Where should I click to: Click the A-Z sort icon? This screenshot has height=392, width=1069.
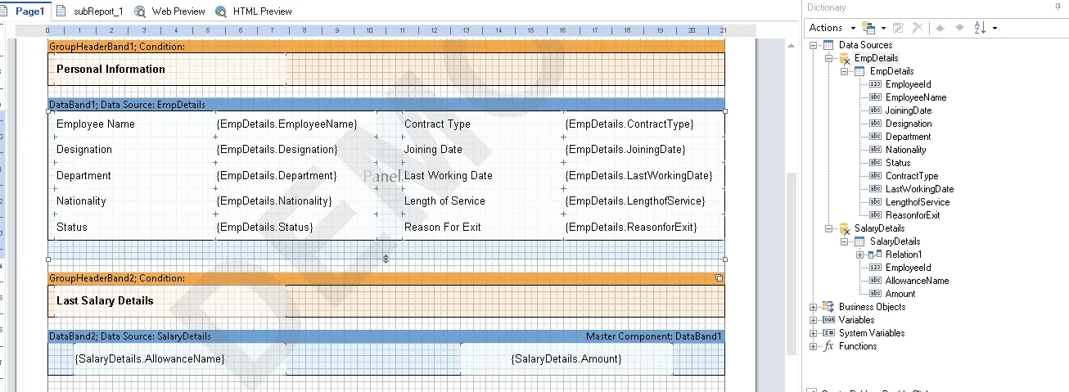coord(980,28)
